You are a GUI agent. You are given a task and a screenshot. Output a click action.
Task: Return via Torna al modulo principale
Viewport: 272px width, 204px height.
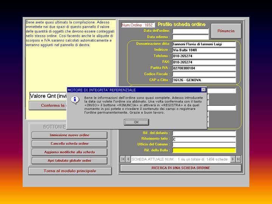pyautogui.click(x=70, y=171)
